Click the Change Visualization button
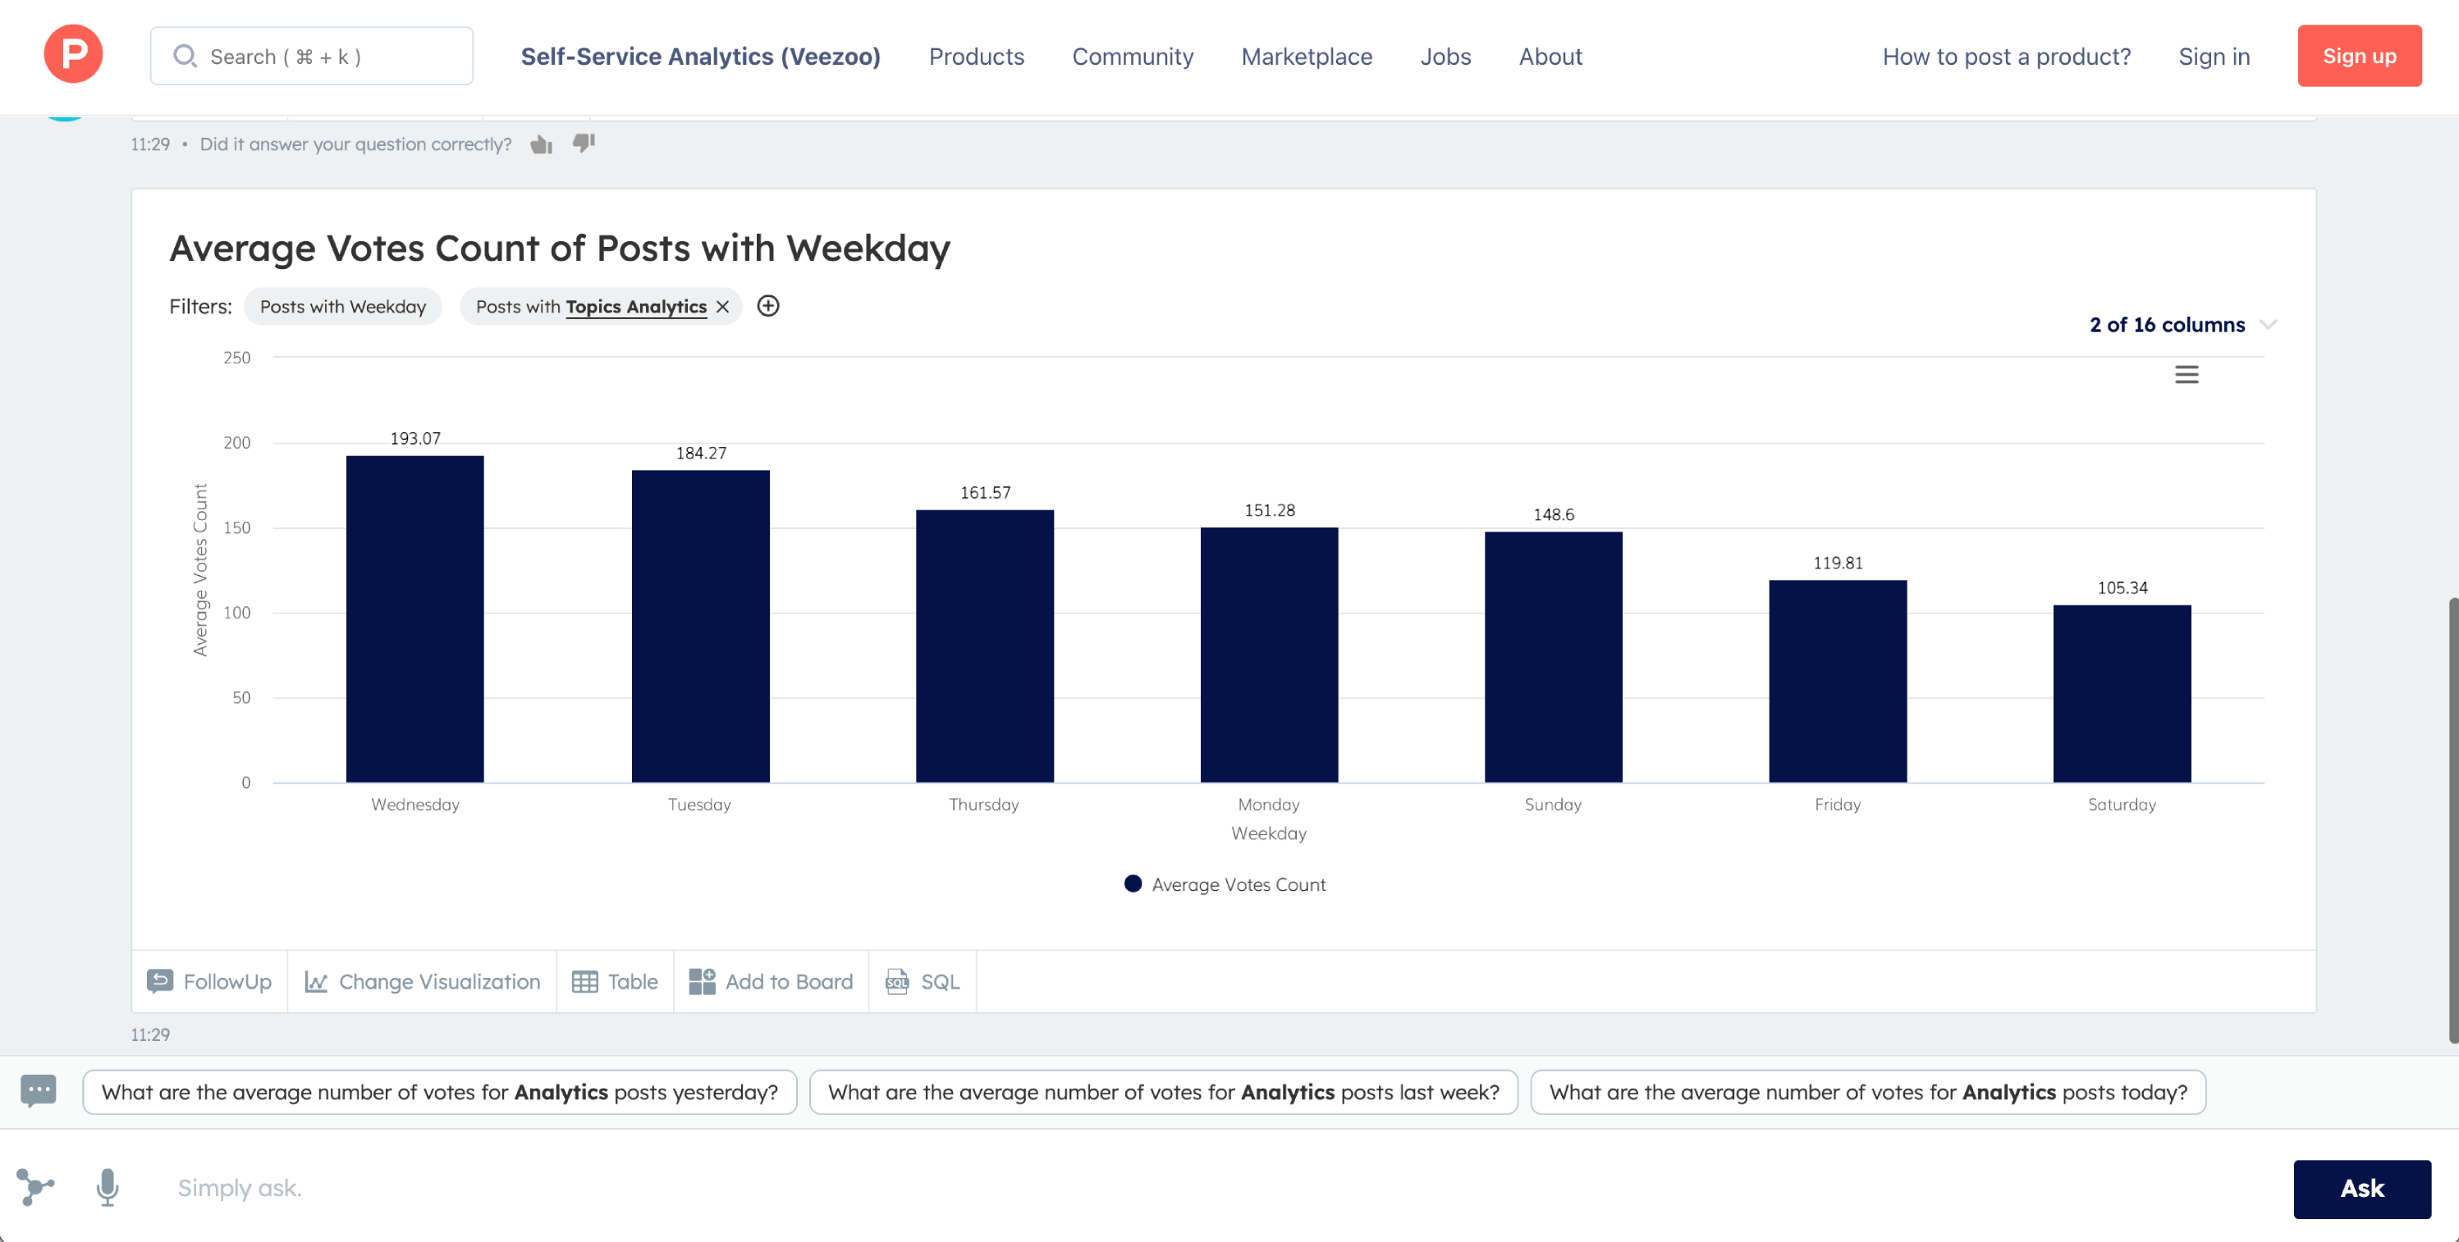2459x1242 pixels. (x=422, y=982)
